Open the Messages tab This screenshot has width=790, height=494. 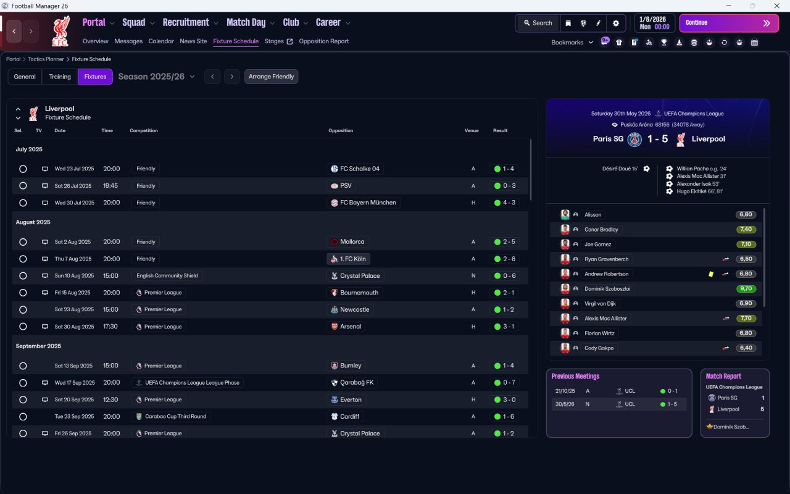128,41
